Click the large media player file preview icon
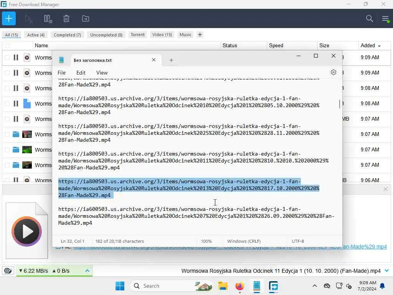 click(x=27, y=230)
